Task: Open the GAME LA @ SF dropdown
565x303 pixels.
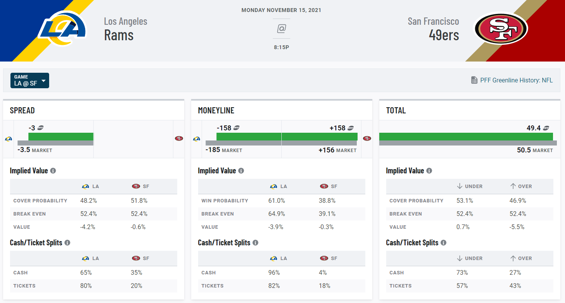Action: point(30,80)
